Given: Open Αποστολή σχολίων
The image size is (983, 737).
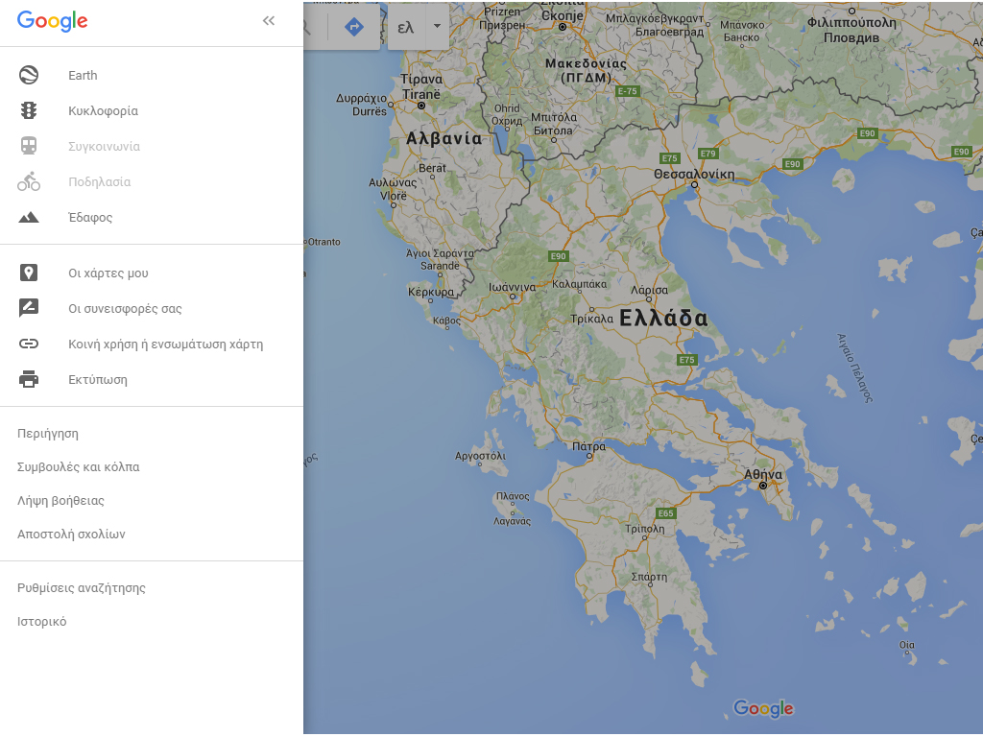Looking at the screenshot, I should 71,534.
